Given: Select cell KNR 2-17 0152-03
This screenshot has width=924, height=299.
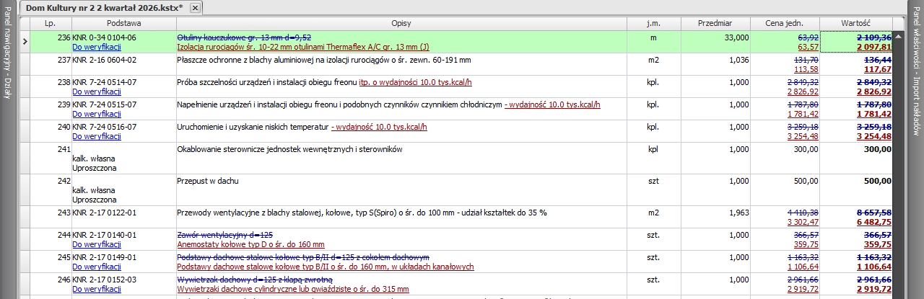Looking at the screenshot, I should point(104,280).
